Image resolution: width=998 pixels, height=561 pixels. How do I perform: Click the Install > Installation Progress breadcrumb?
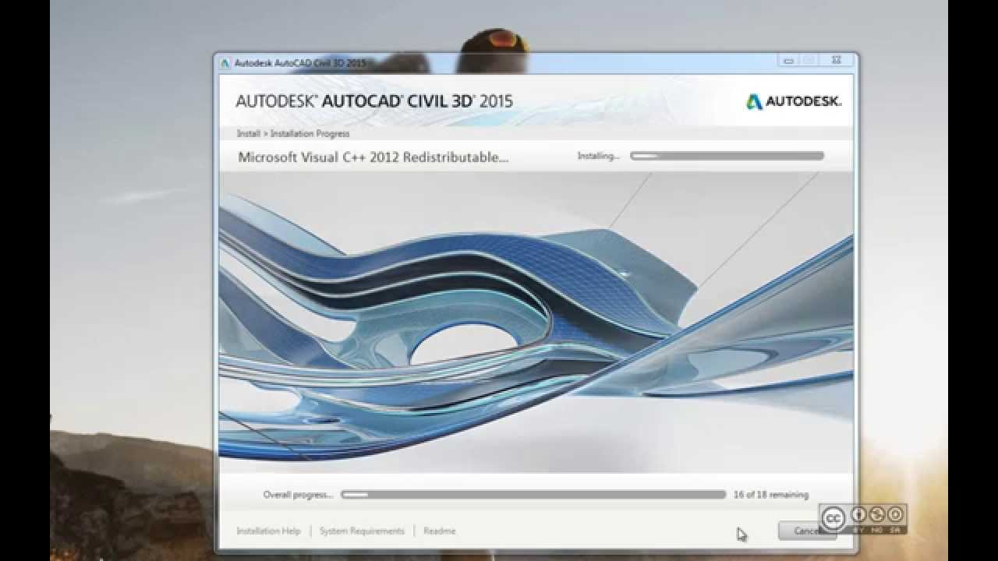tap(293, 133)
